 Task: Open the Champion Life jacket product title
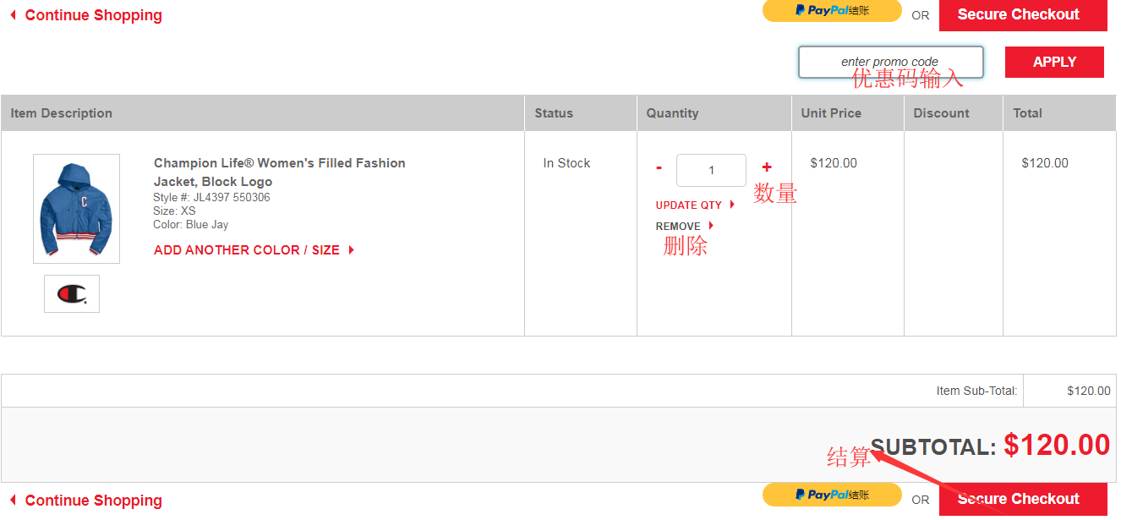(279, 172)
